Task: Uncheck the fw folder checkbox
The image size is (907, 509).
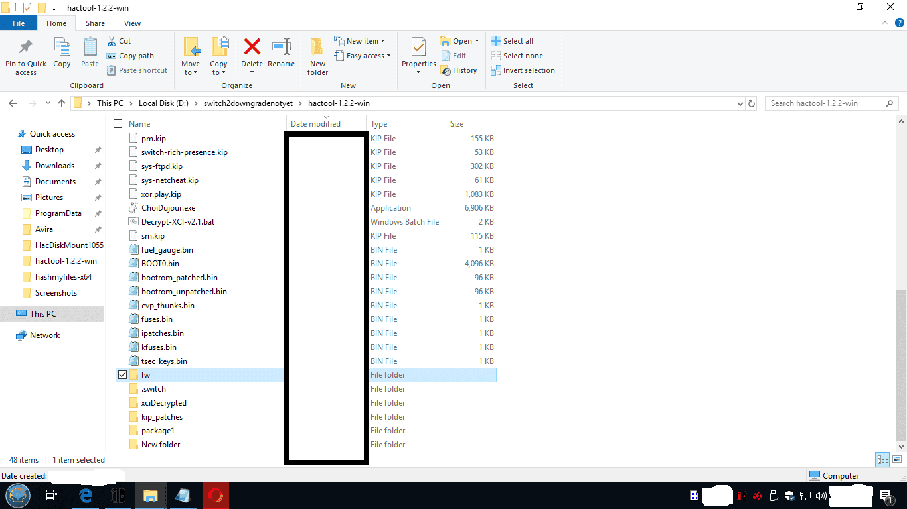Action: tap(122, 375)
